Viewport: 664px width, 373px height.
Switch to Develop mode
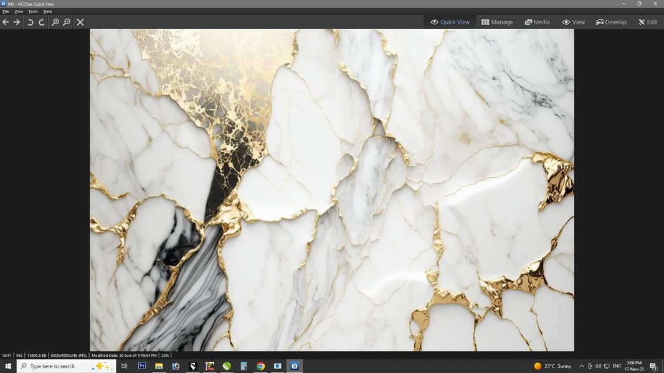(x=611, y=22)
